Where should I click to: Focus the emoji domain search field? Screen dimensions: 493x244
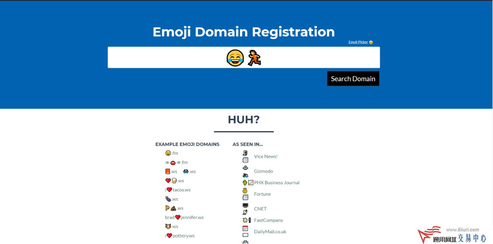pos(243,57)
